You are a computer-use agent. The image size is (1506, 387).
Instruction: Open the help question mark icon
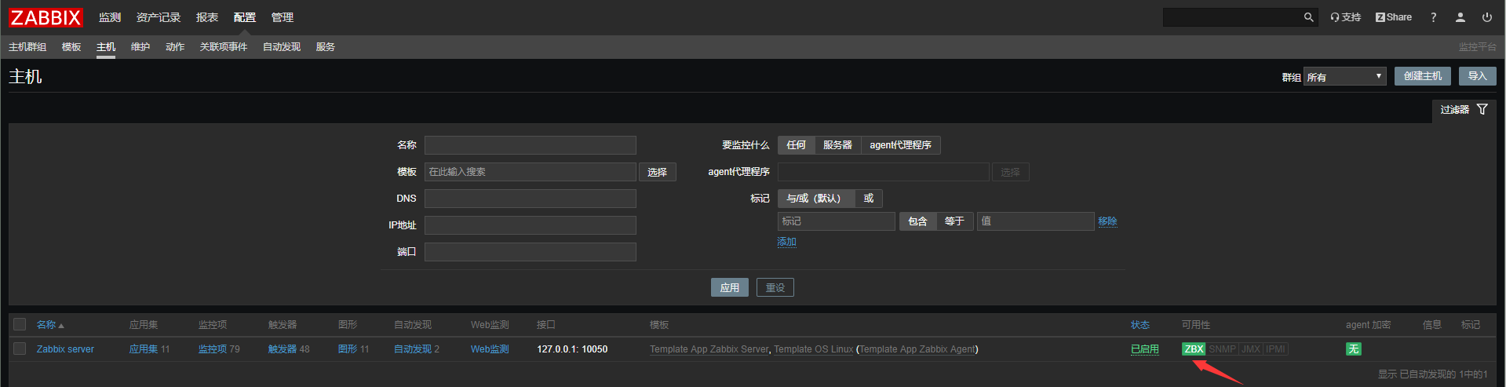(x=1433, y=17)
